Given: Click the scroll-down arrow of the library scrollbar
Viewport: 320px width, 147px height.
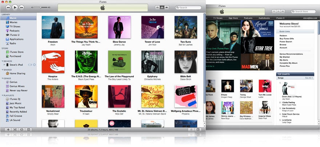Looking at the screenshot, I should pos(204,126).
